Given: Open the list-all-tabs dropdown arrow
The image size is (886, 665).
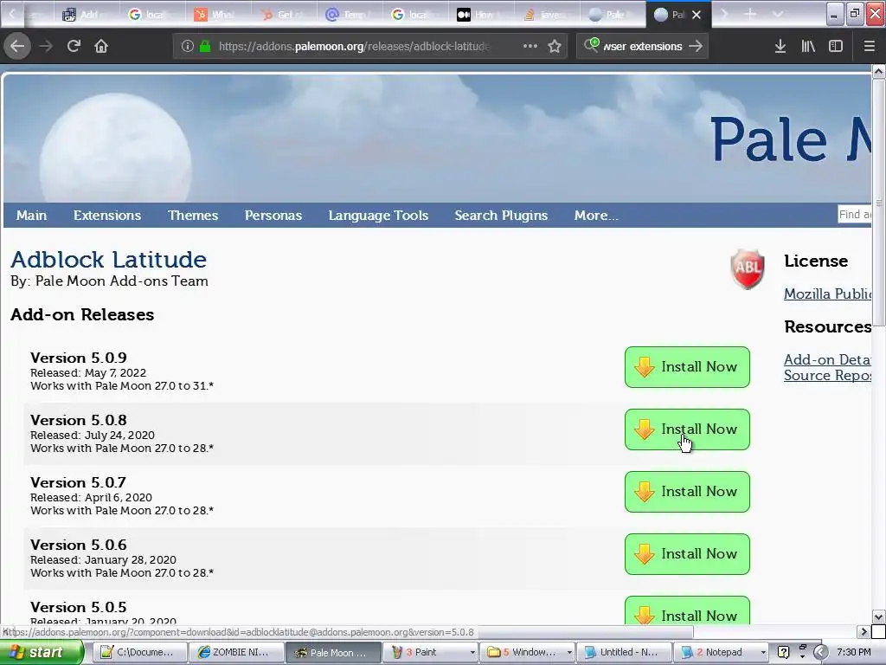Looking at the screenshot, I should (x=778, y=14).
